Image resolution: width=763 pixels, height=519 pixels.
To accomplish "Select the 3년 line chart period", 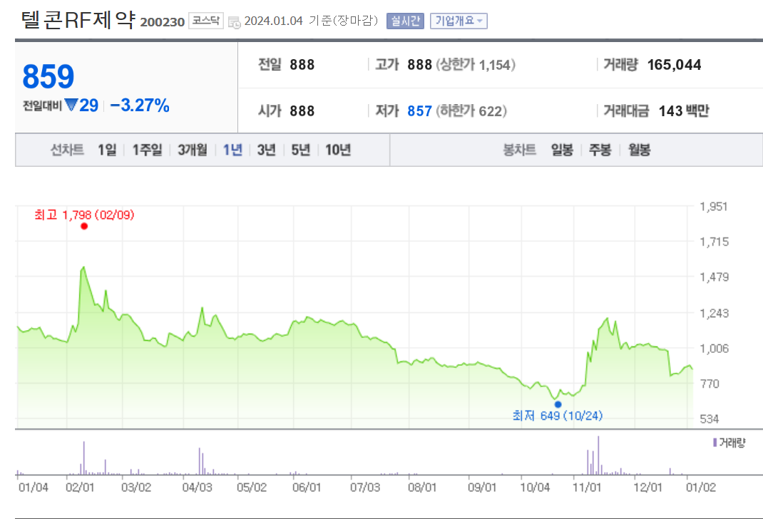I will coord(266,150).
